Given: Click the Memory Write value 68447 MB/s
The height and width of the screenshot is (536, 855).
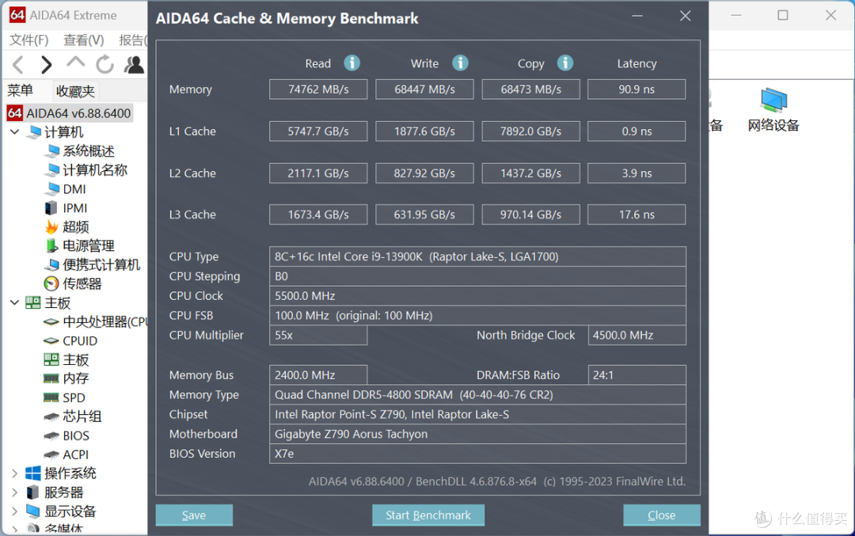Looking at the screenshot, I should tap(425, 89).
